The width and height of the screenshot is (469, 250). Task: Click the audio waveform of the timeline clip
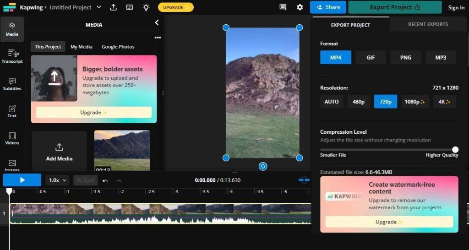160,220
